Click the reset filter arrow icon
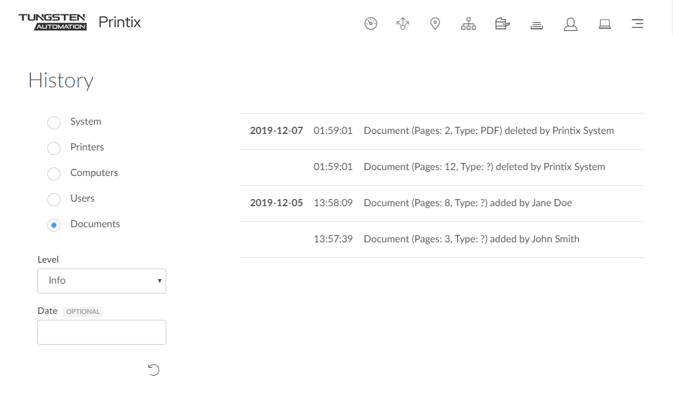 [154, 370]
